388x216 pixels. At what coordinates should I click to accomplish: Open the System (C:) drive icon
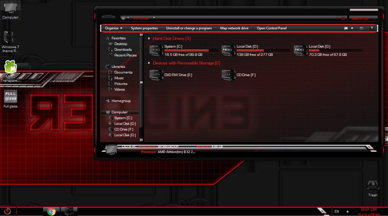[156, 50]
